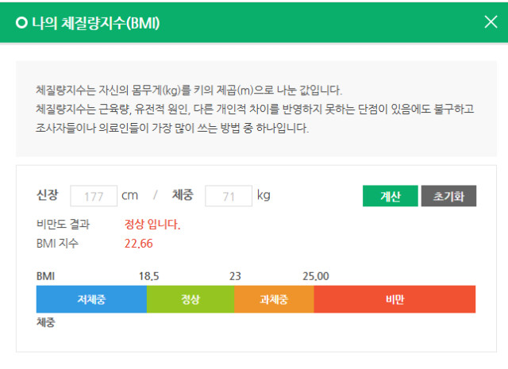Click the 18.5 scale marker

click(149, 276)
